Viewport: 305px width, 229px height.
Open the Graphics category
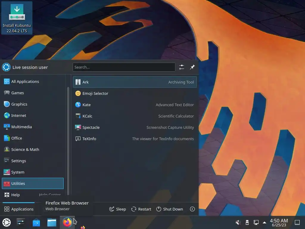point(33,104)
